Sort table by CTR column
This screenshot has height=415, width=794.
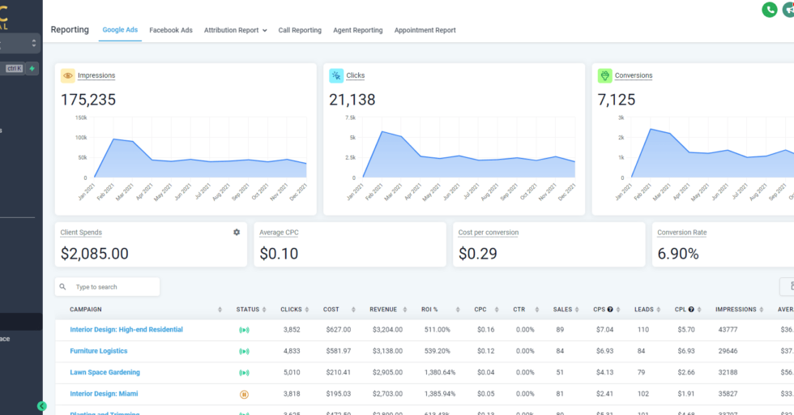pyautogui.click(x=536, y=310)
